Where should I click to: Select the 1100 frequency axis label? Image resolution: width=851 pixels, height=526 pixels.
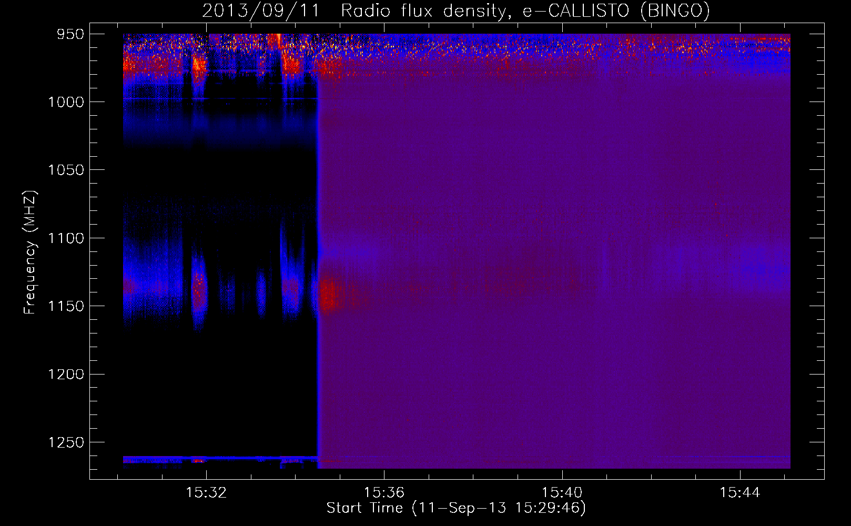pos(66,238)
